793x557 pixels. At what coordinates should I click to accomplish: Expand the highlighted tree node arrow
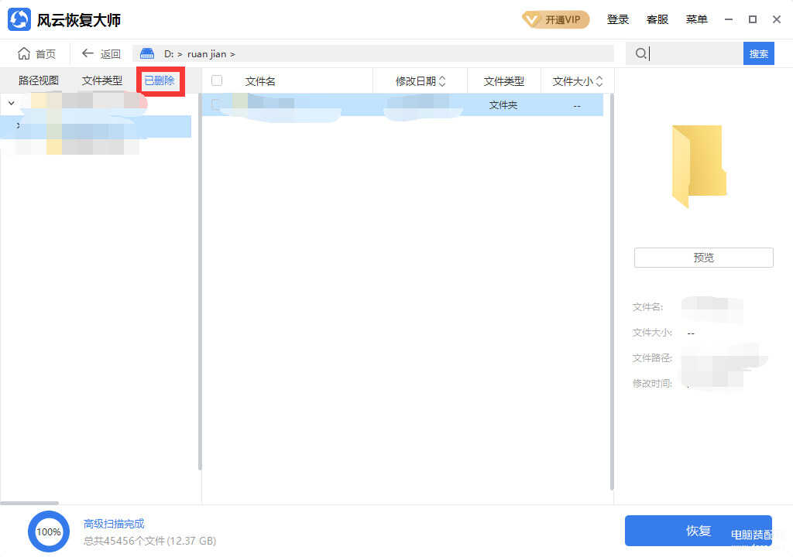pyautogui.click(x=18, y=125)
